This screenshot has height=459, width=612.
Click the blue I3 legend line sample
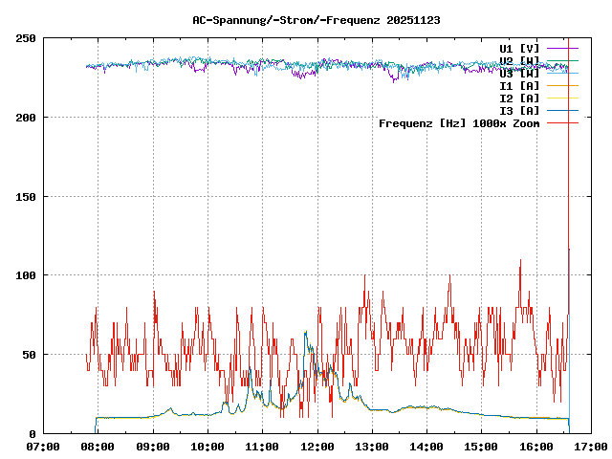pos(563,110)
